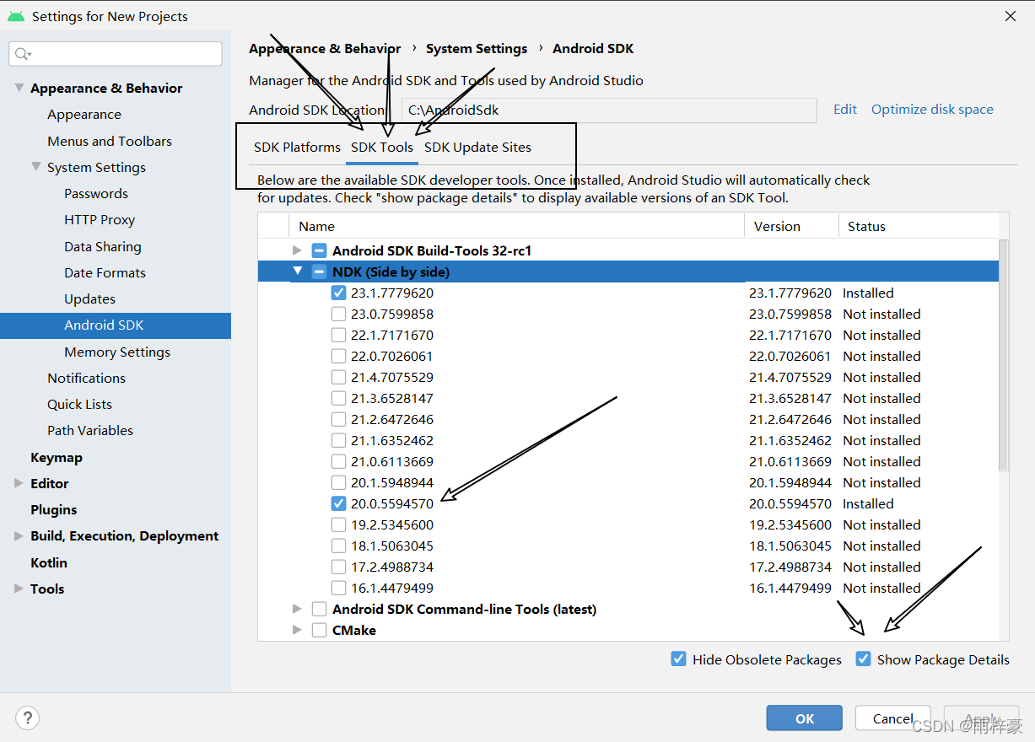The width and height of the screenshot is (1035, 742).
Task: Select the 18.1.5063045 NDK row
Action: [x=628, y=546]
